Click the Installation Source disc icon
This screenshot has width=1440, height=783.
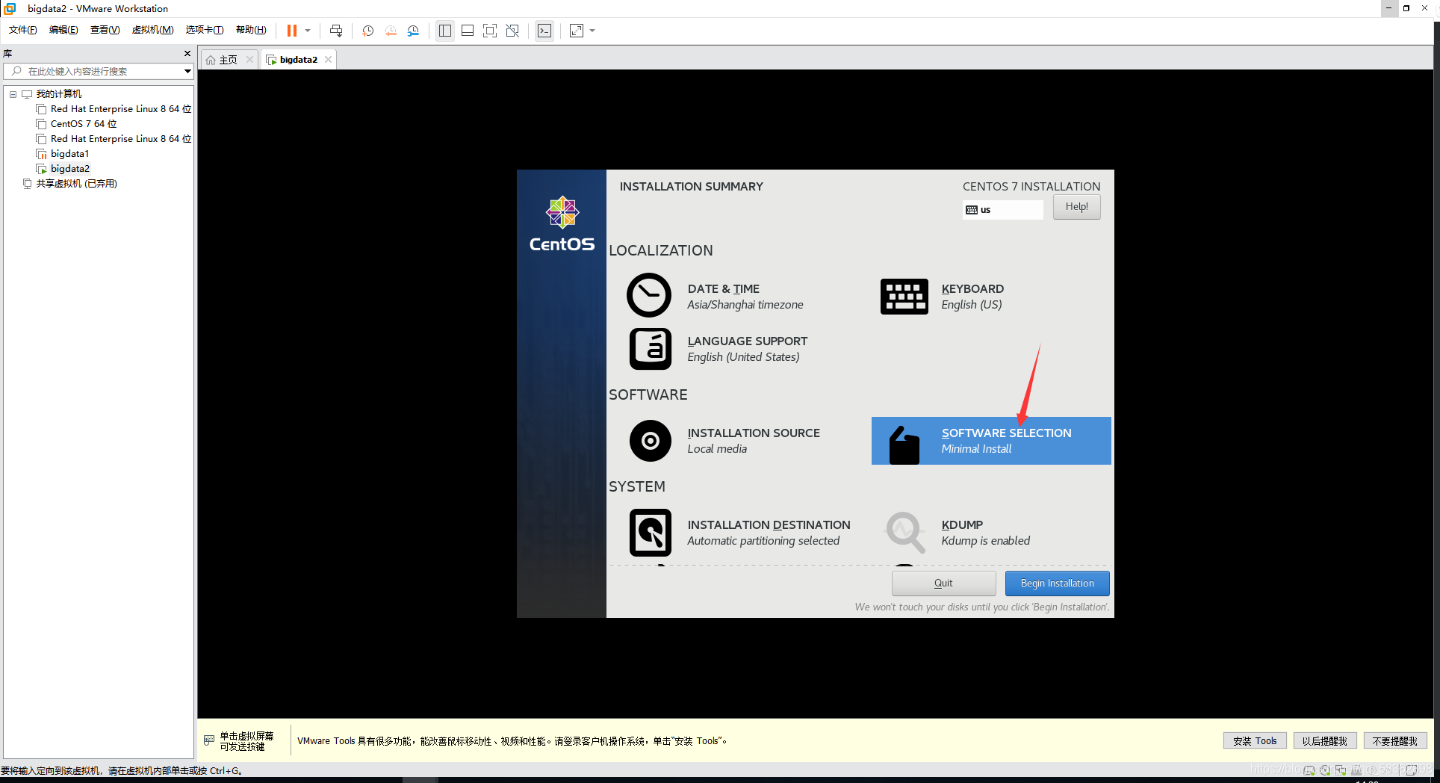[650, 441]
